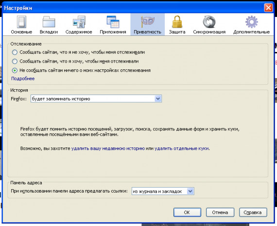
Task: Select the Приложения calendar icon
Action: [x=113, y=22]
